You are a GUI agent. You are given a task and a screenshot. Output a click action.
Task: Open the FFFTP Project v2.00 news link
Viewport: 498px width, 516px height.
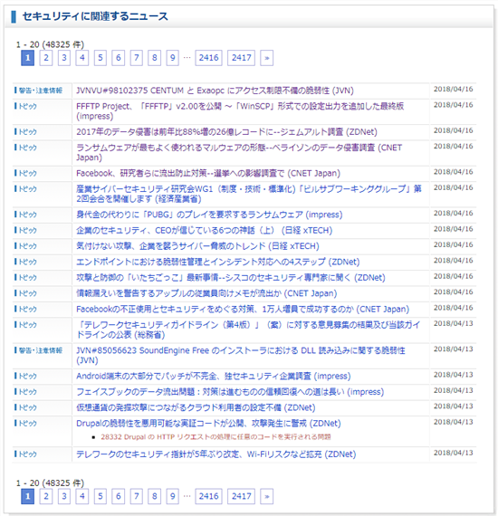240,111
